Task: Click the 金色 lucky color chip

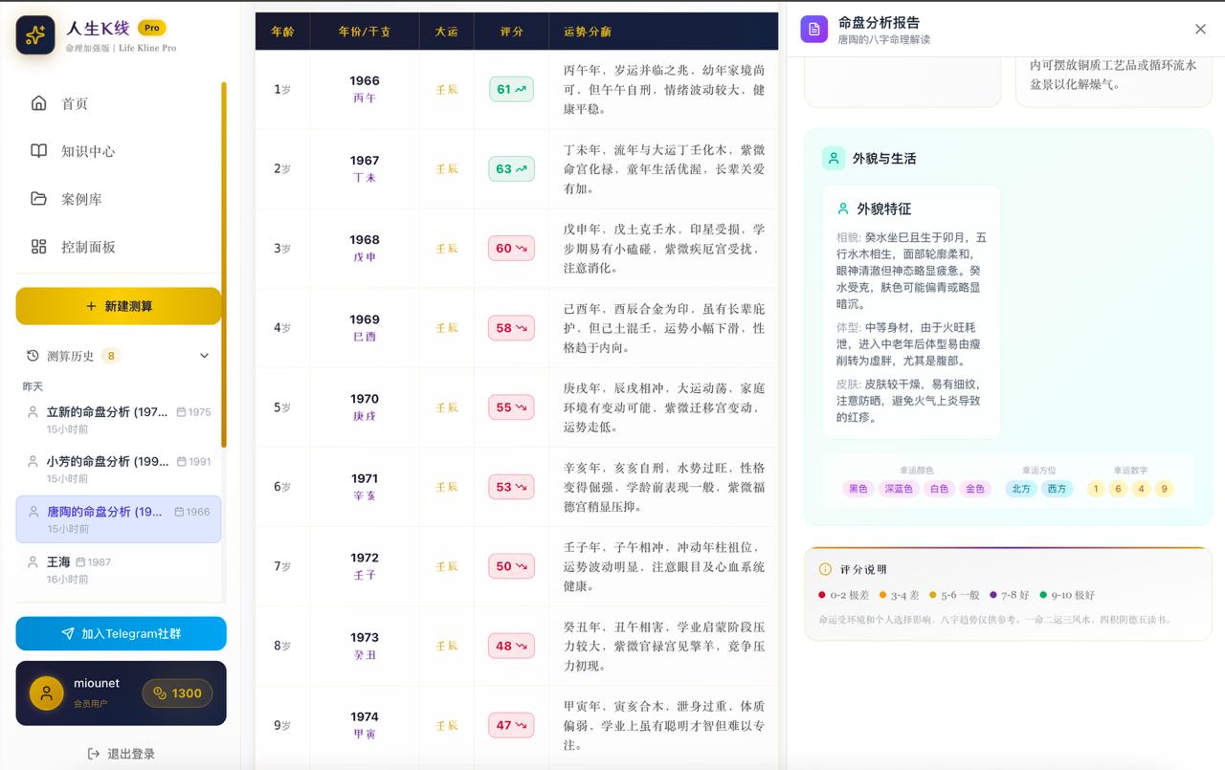Action: point(975,489)
